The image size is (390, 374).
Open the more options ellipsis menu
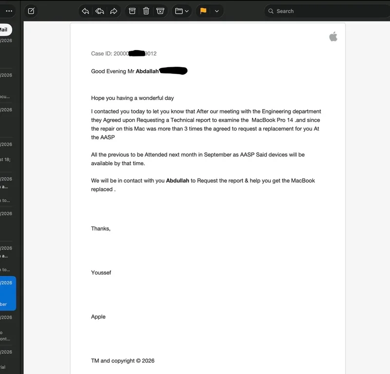9,11
